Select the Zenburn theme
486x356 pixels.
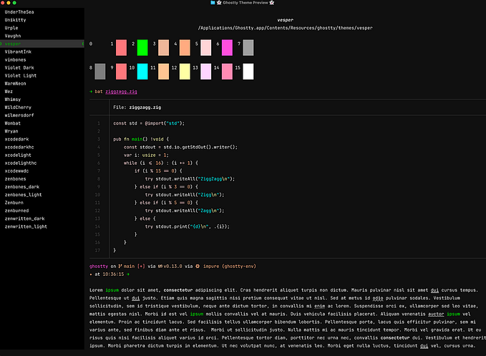[14, 203]
